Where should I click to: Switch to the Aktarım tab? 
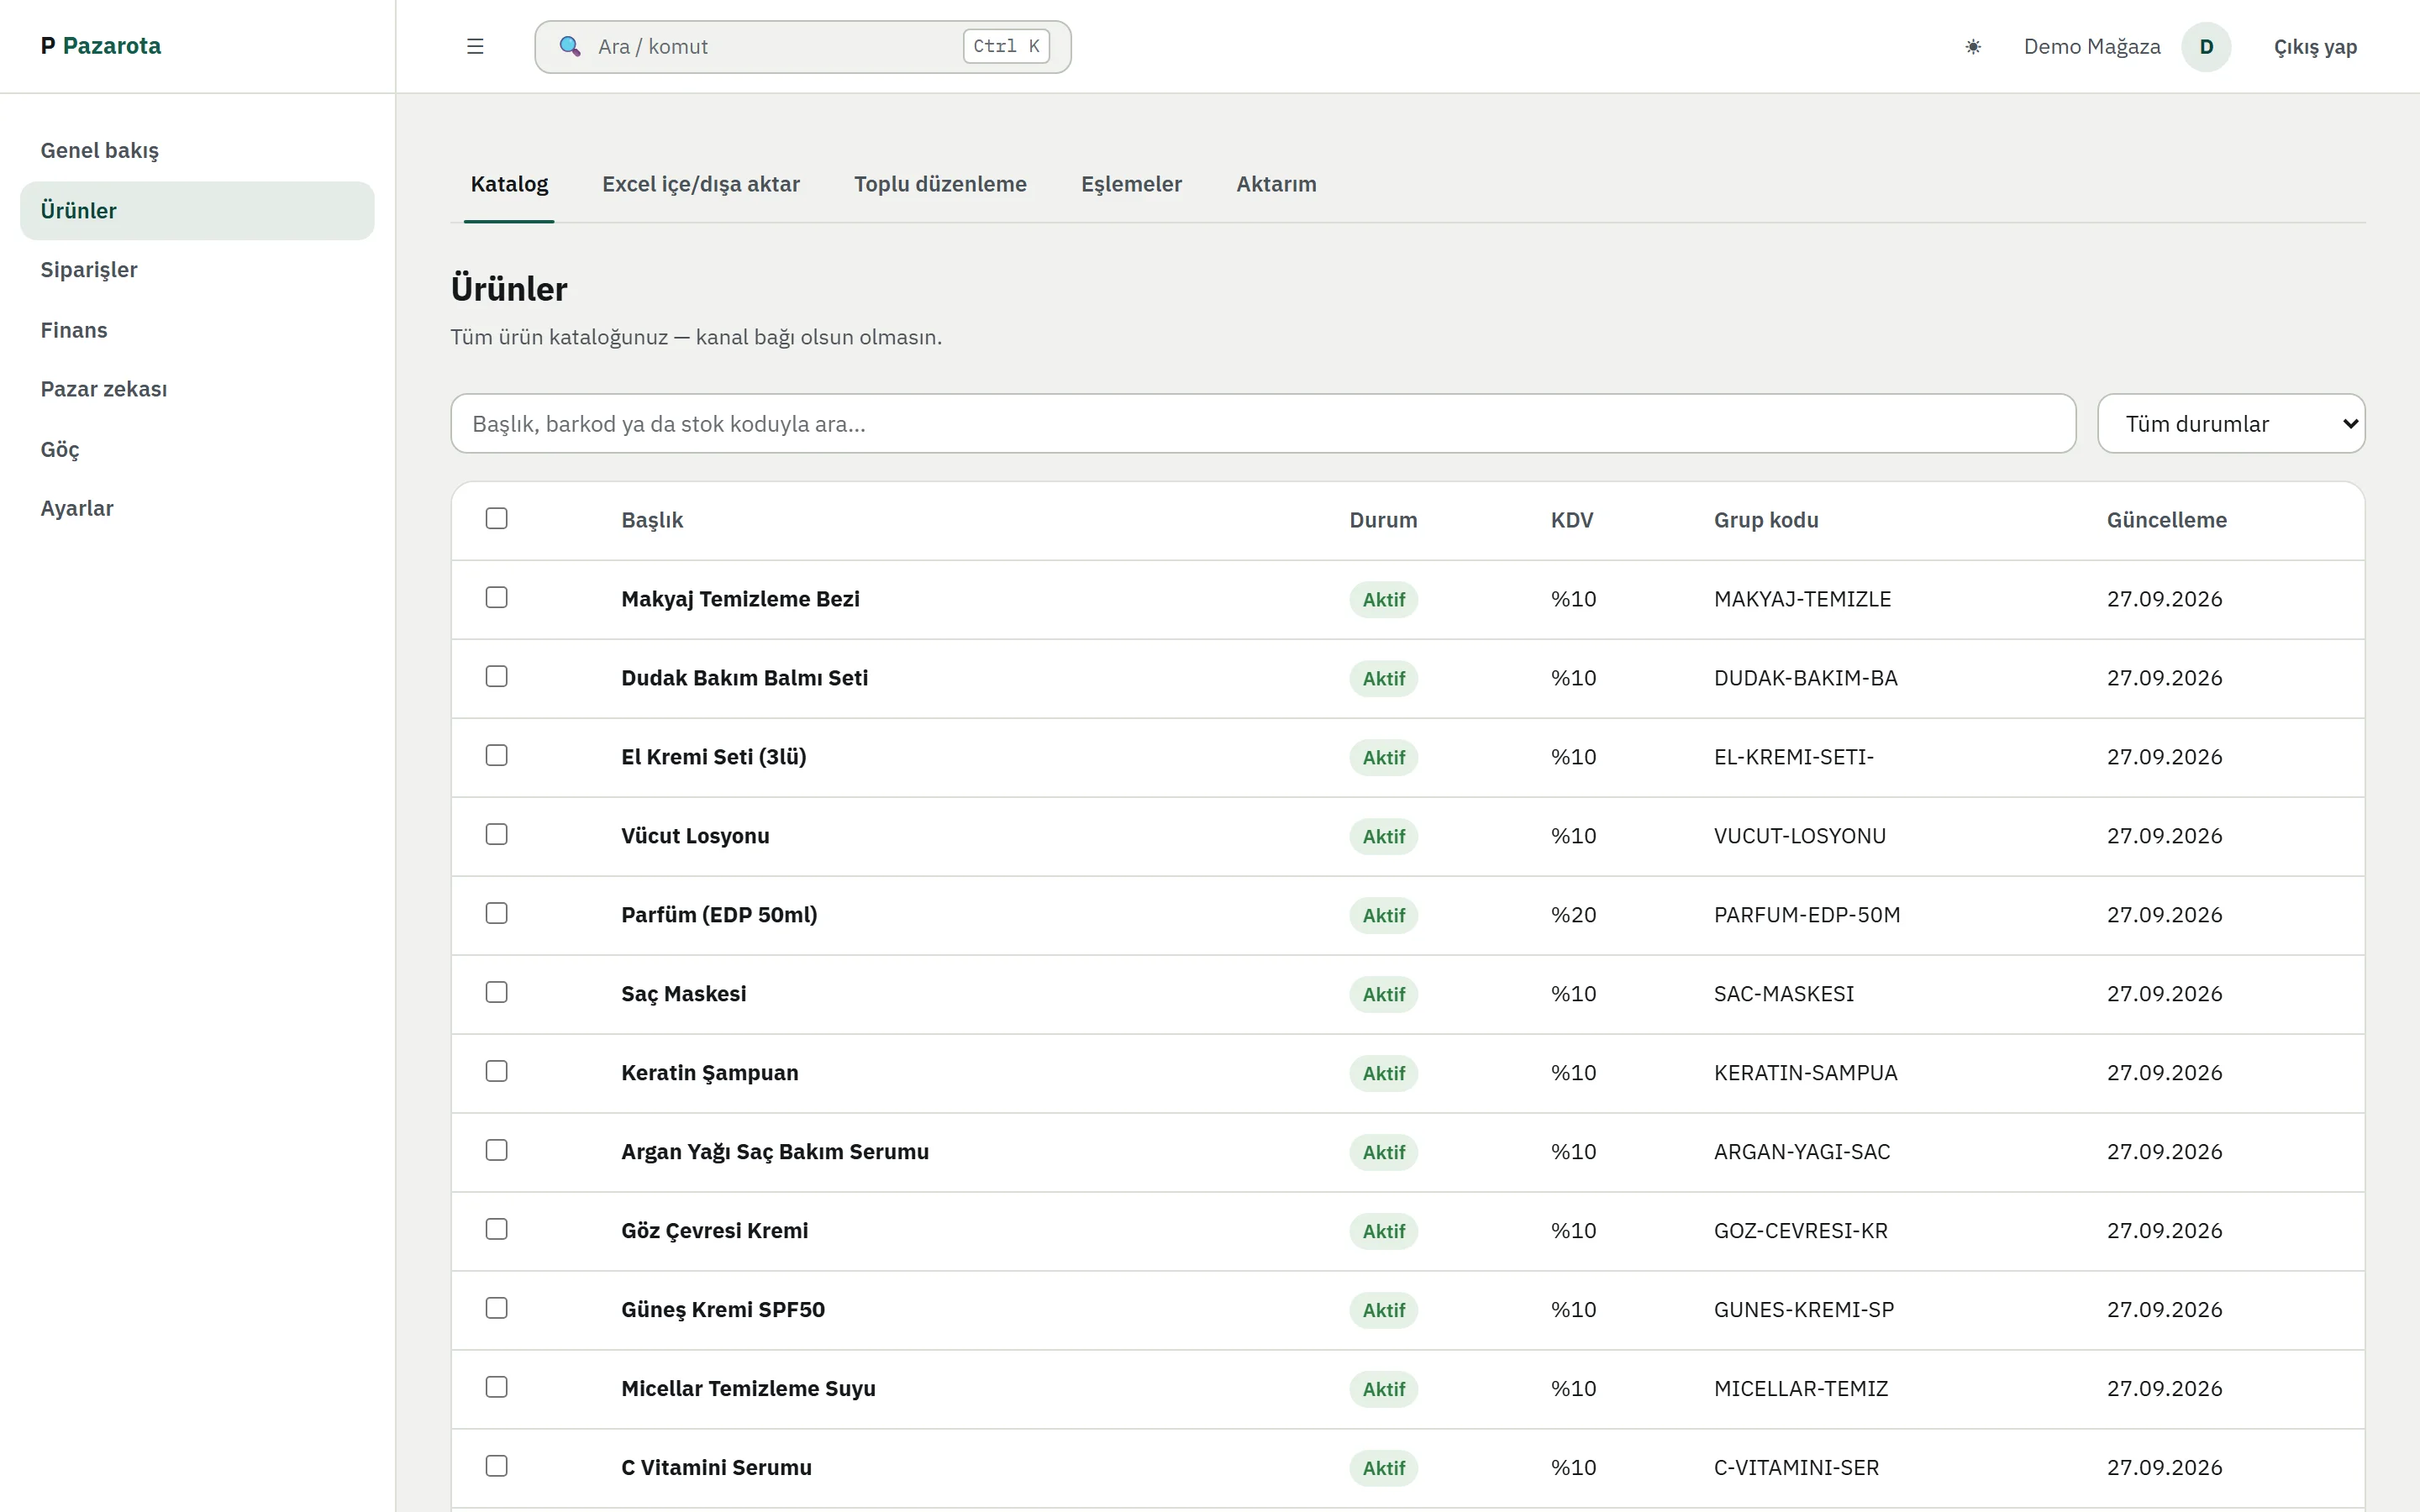1276,184
